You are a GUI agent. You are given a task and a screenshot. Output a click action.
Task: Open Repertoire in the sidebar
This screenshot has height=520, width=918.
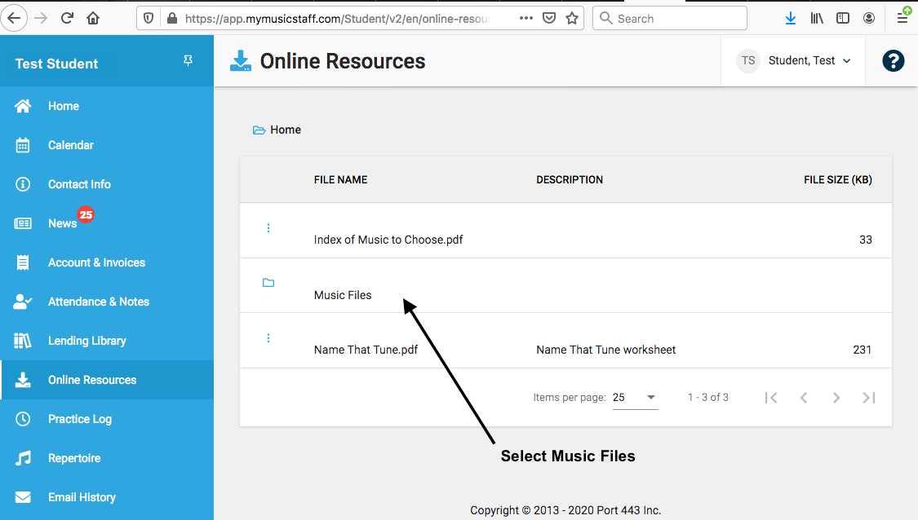[x=107, y=459]
